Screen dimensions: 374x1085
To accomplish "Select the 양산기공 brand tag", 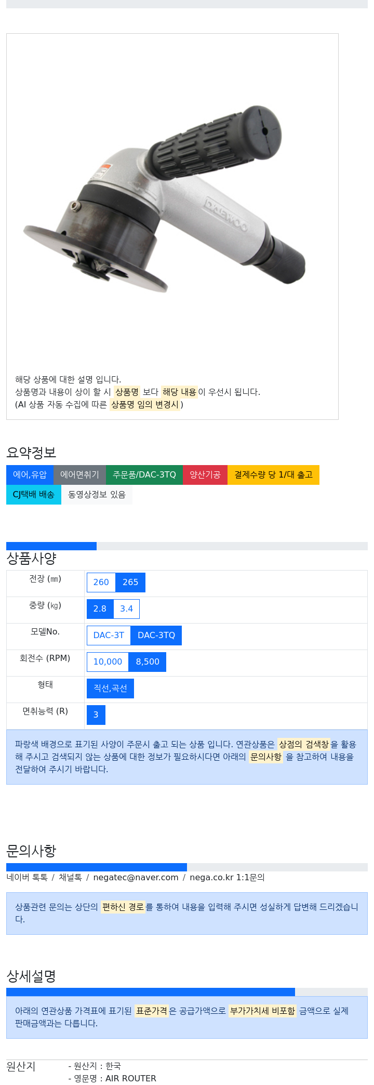I will pos(205,474).
